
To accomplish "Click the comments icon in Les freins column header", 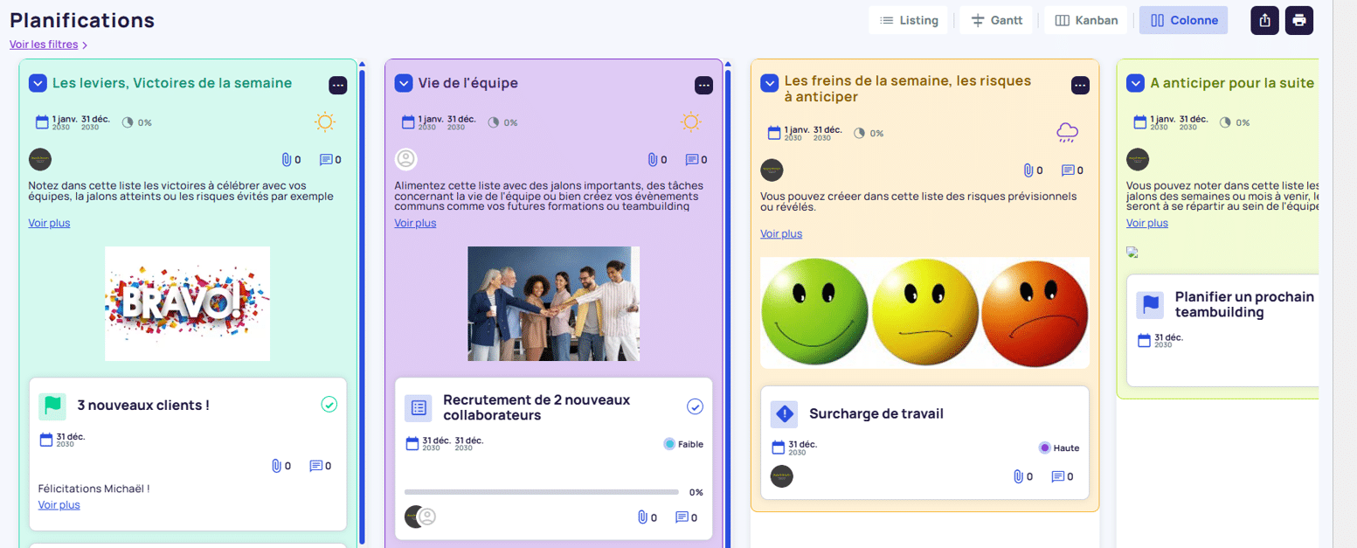I will [1068, 170].
